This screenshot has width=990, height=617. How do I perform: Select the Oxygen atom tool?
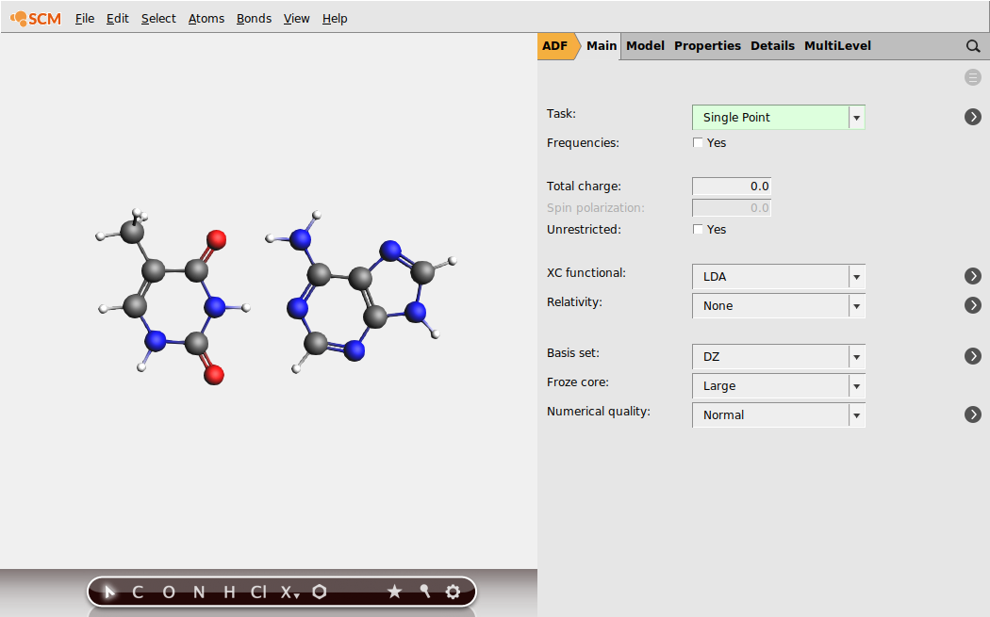(x=169, y=592)
